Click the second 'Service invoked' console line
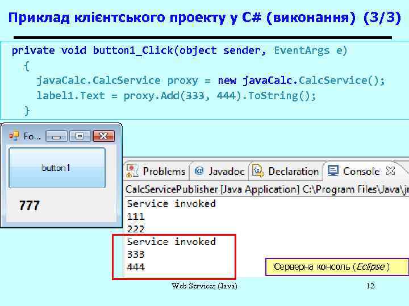The height and width of the screenshot is (306, 409). (171, 242)
